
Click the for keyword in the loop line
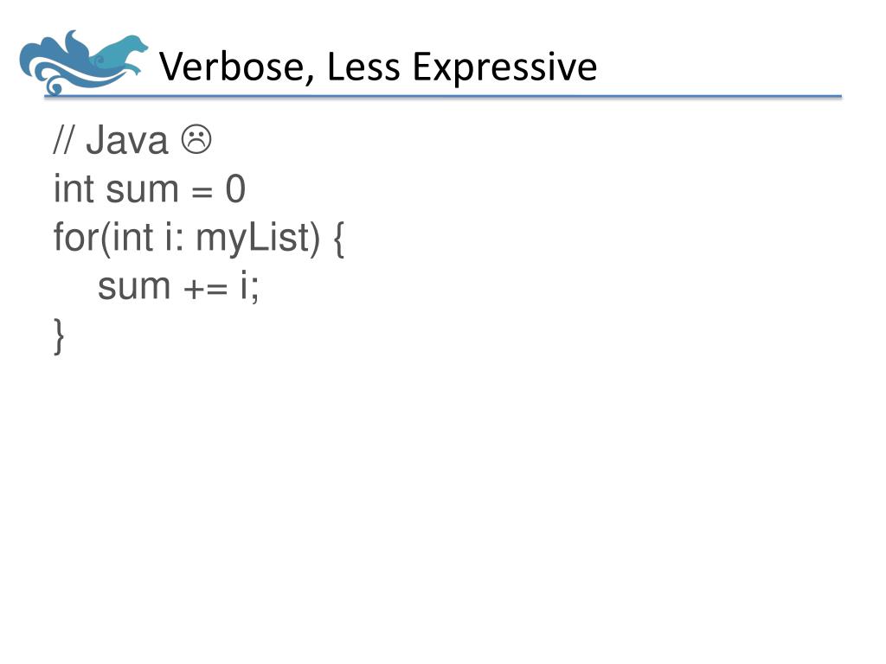pos(76,237)
